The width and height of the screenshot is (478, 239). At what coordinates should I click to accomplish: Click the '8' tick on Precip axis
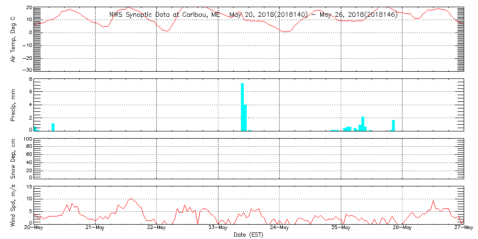(30, 80)
